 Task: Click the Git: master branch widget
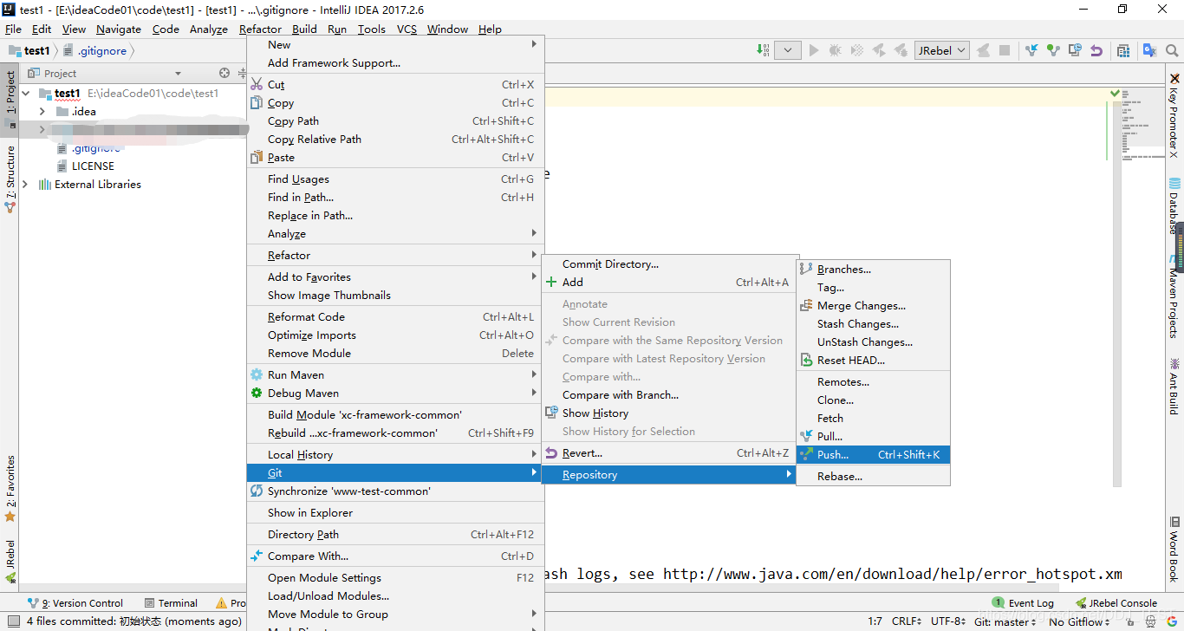click(x=1005, y=621)
